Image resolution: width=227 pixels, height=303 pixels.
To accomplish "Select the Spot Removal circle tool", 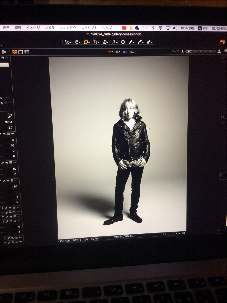I will pyautogui.click(x=123, y=42).
